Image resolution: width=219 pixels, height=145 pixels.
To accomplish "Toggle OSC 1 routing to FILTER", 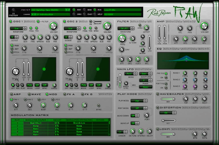I will pos(38,21).
